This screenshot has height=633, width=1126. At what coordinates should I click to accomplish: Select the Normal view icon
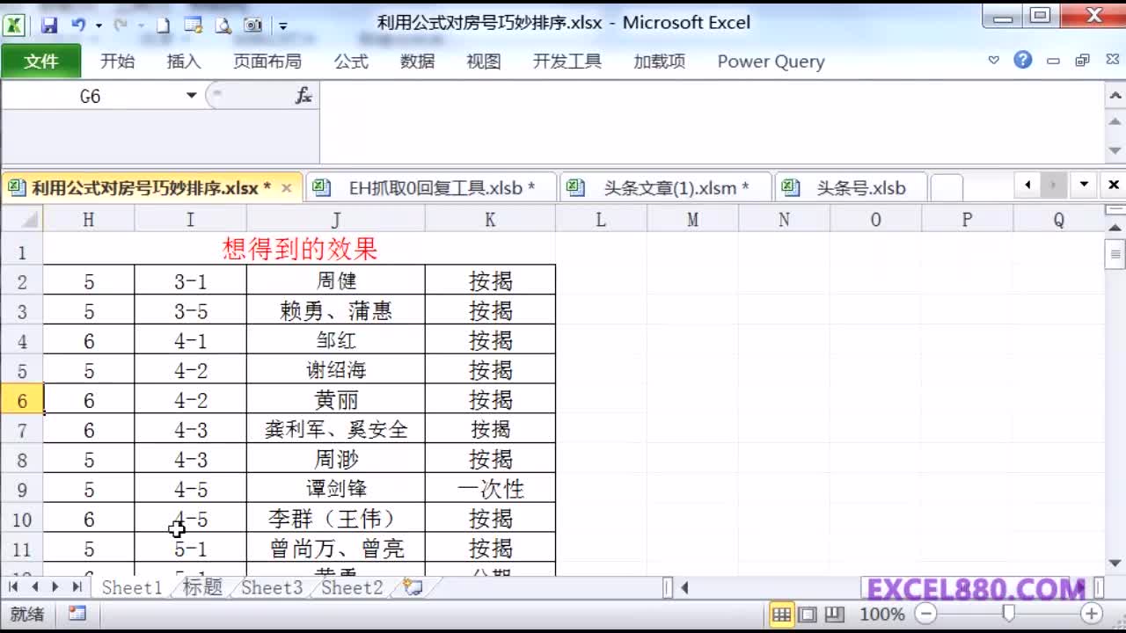coord(782,615)
